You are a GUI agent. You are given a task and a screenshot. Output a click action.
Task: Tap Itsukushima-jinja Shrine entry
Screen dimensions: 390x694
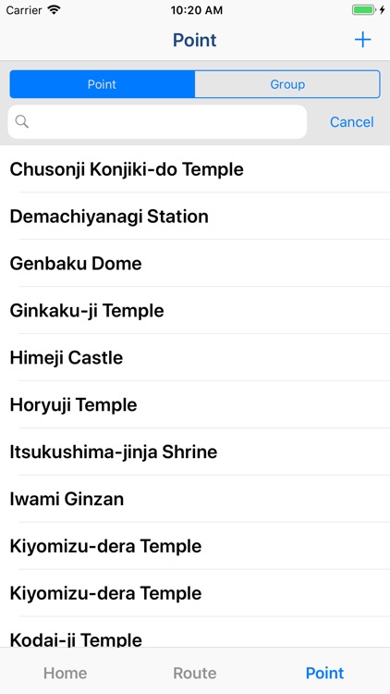click(195, 452)
